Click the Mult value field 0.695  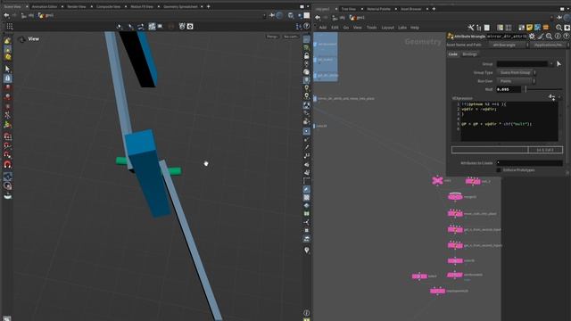509,89
